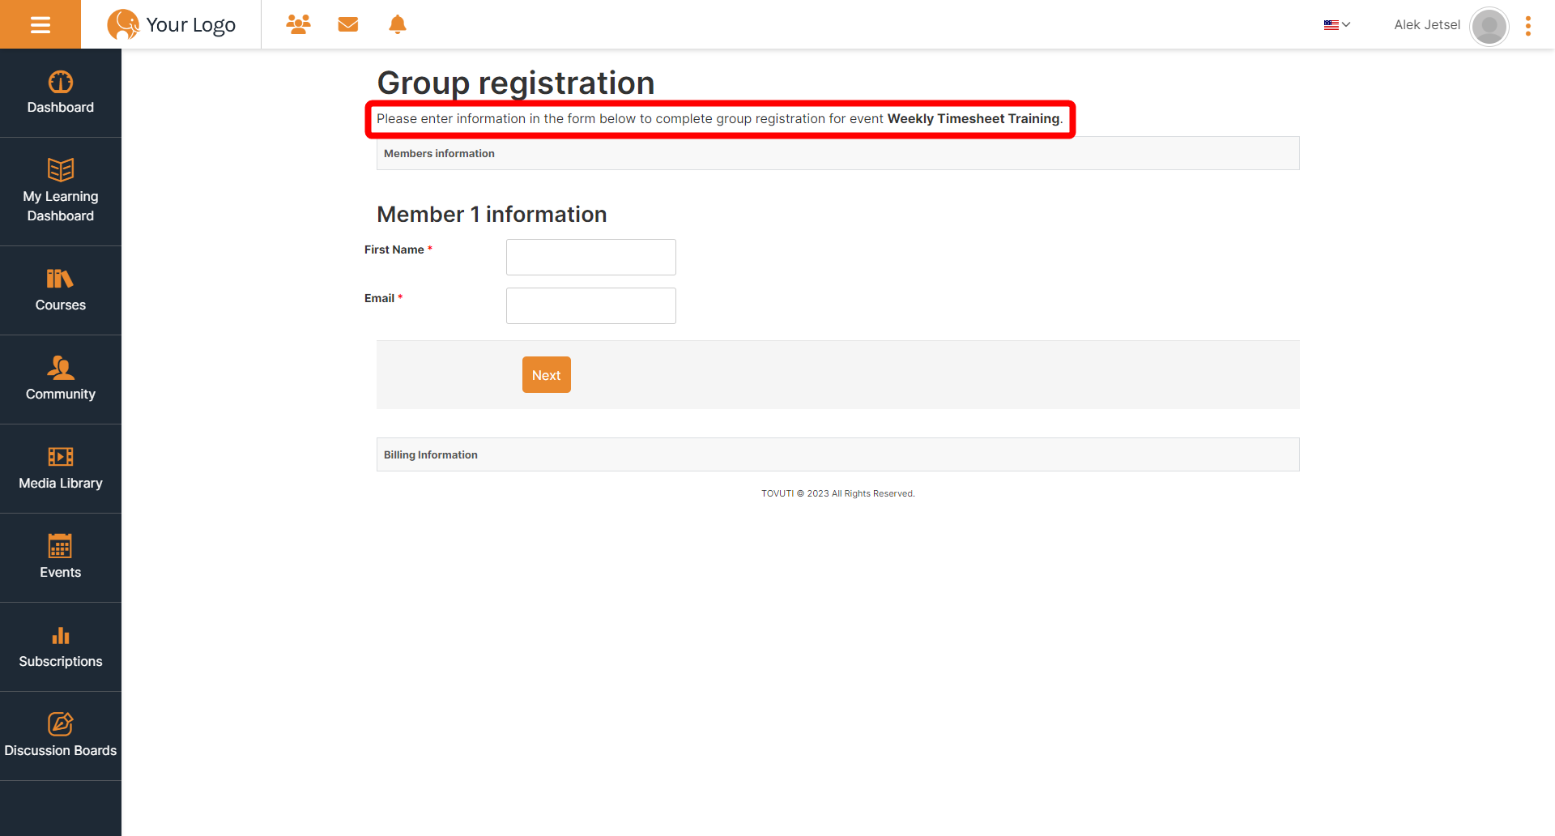Image resolution: width=1555 pixels, height=836 pixels.
Task: Focus the Email input field
Action: click(x=591, y=305)
